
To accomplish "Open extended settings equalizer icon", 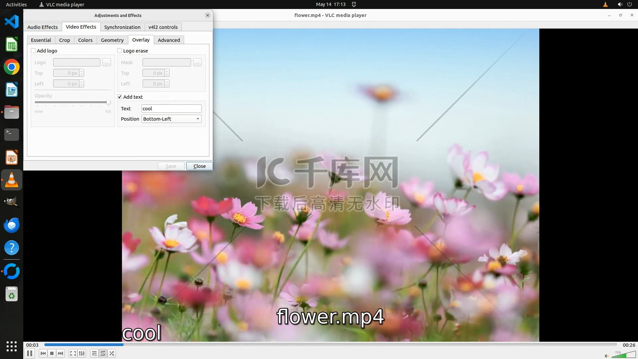I will click(82, 353).
